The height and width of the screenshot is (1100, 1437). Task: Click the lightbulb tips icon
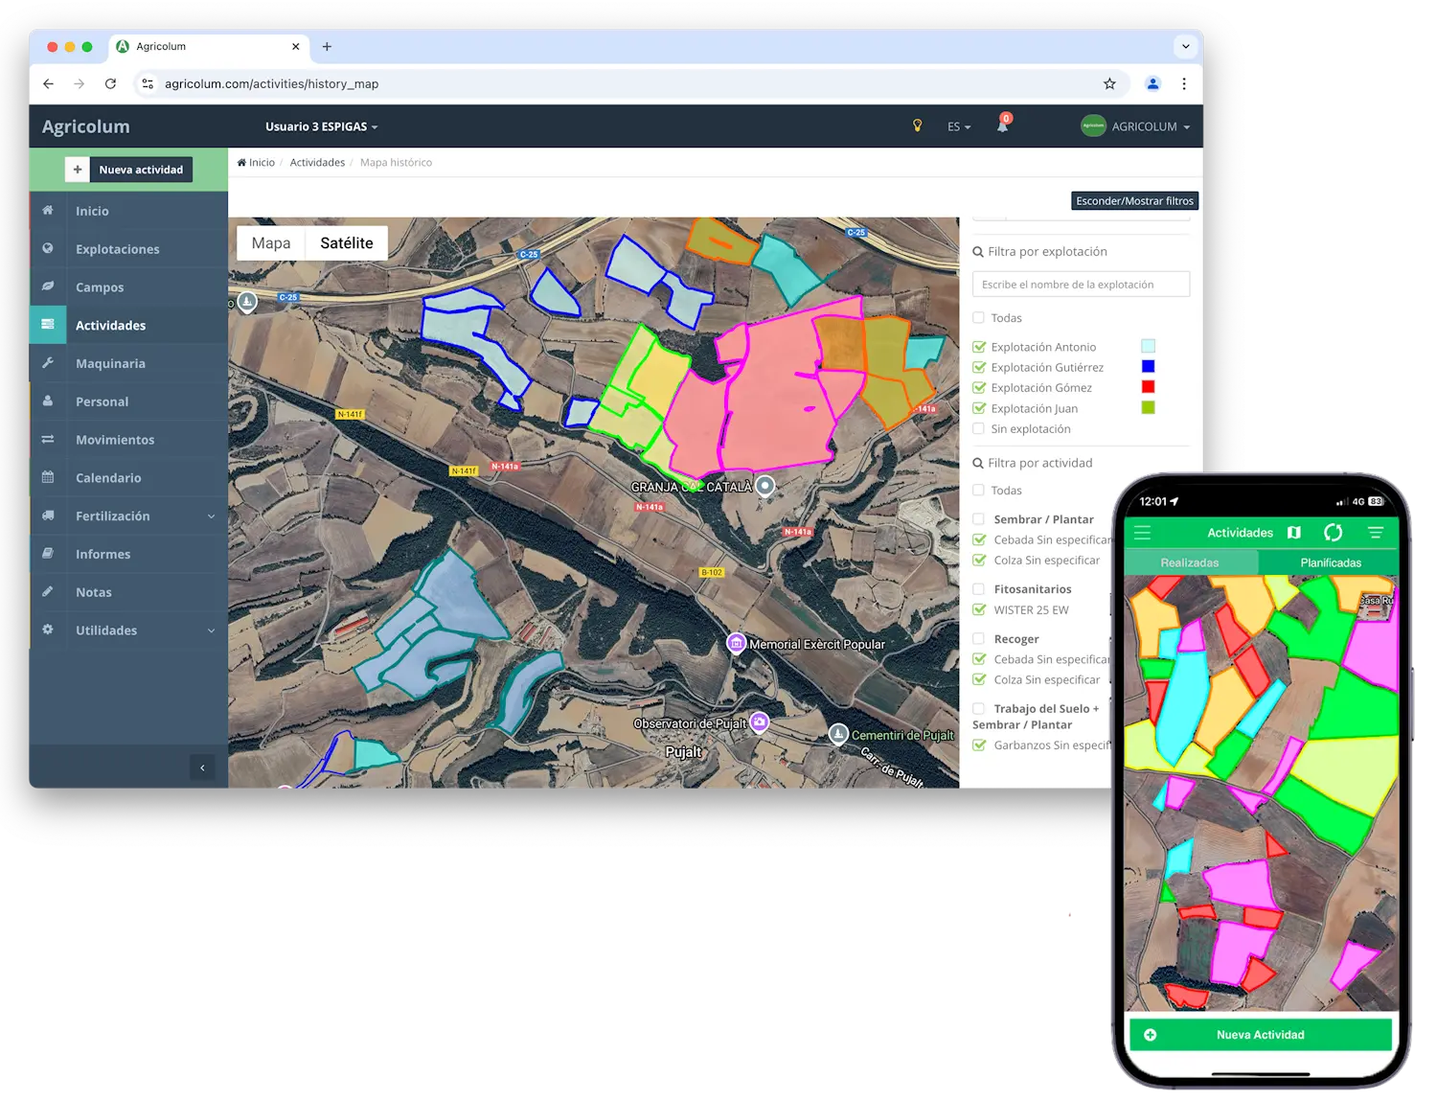917,126
